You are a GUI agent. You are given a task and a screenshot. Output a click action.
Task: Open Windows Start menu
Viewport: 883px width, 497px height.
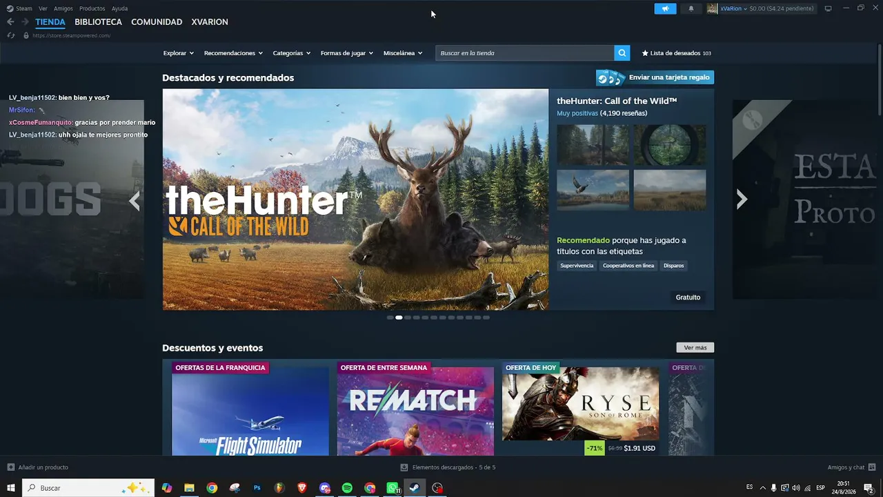pyautogui.click(x=11, y=488)
